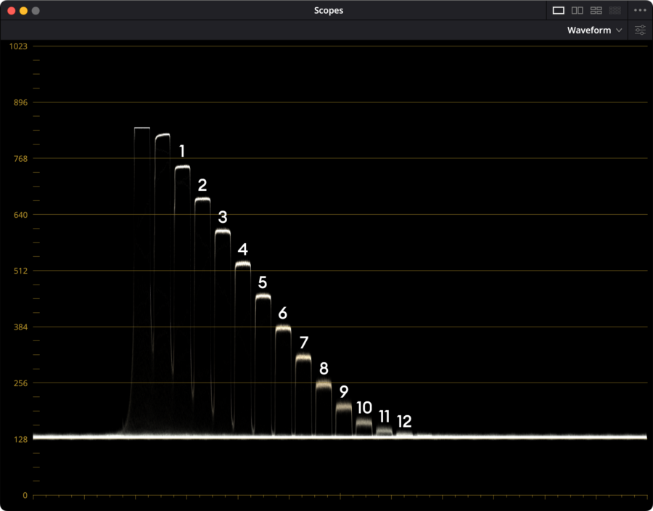
Task: Minimize the Scopes window with yellow button
Action: [23, 11]
